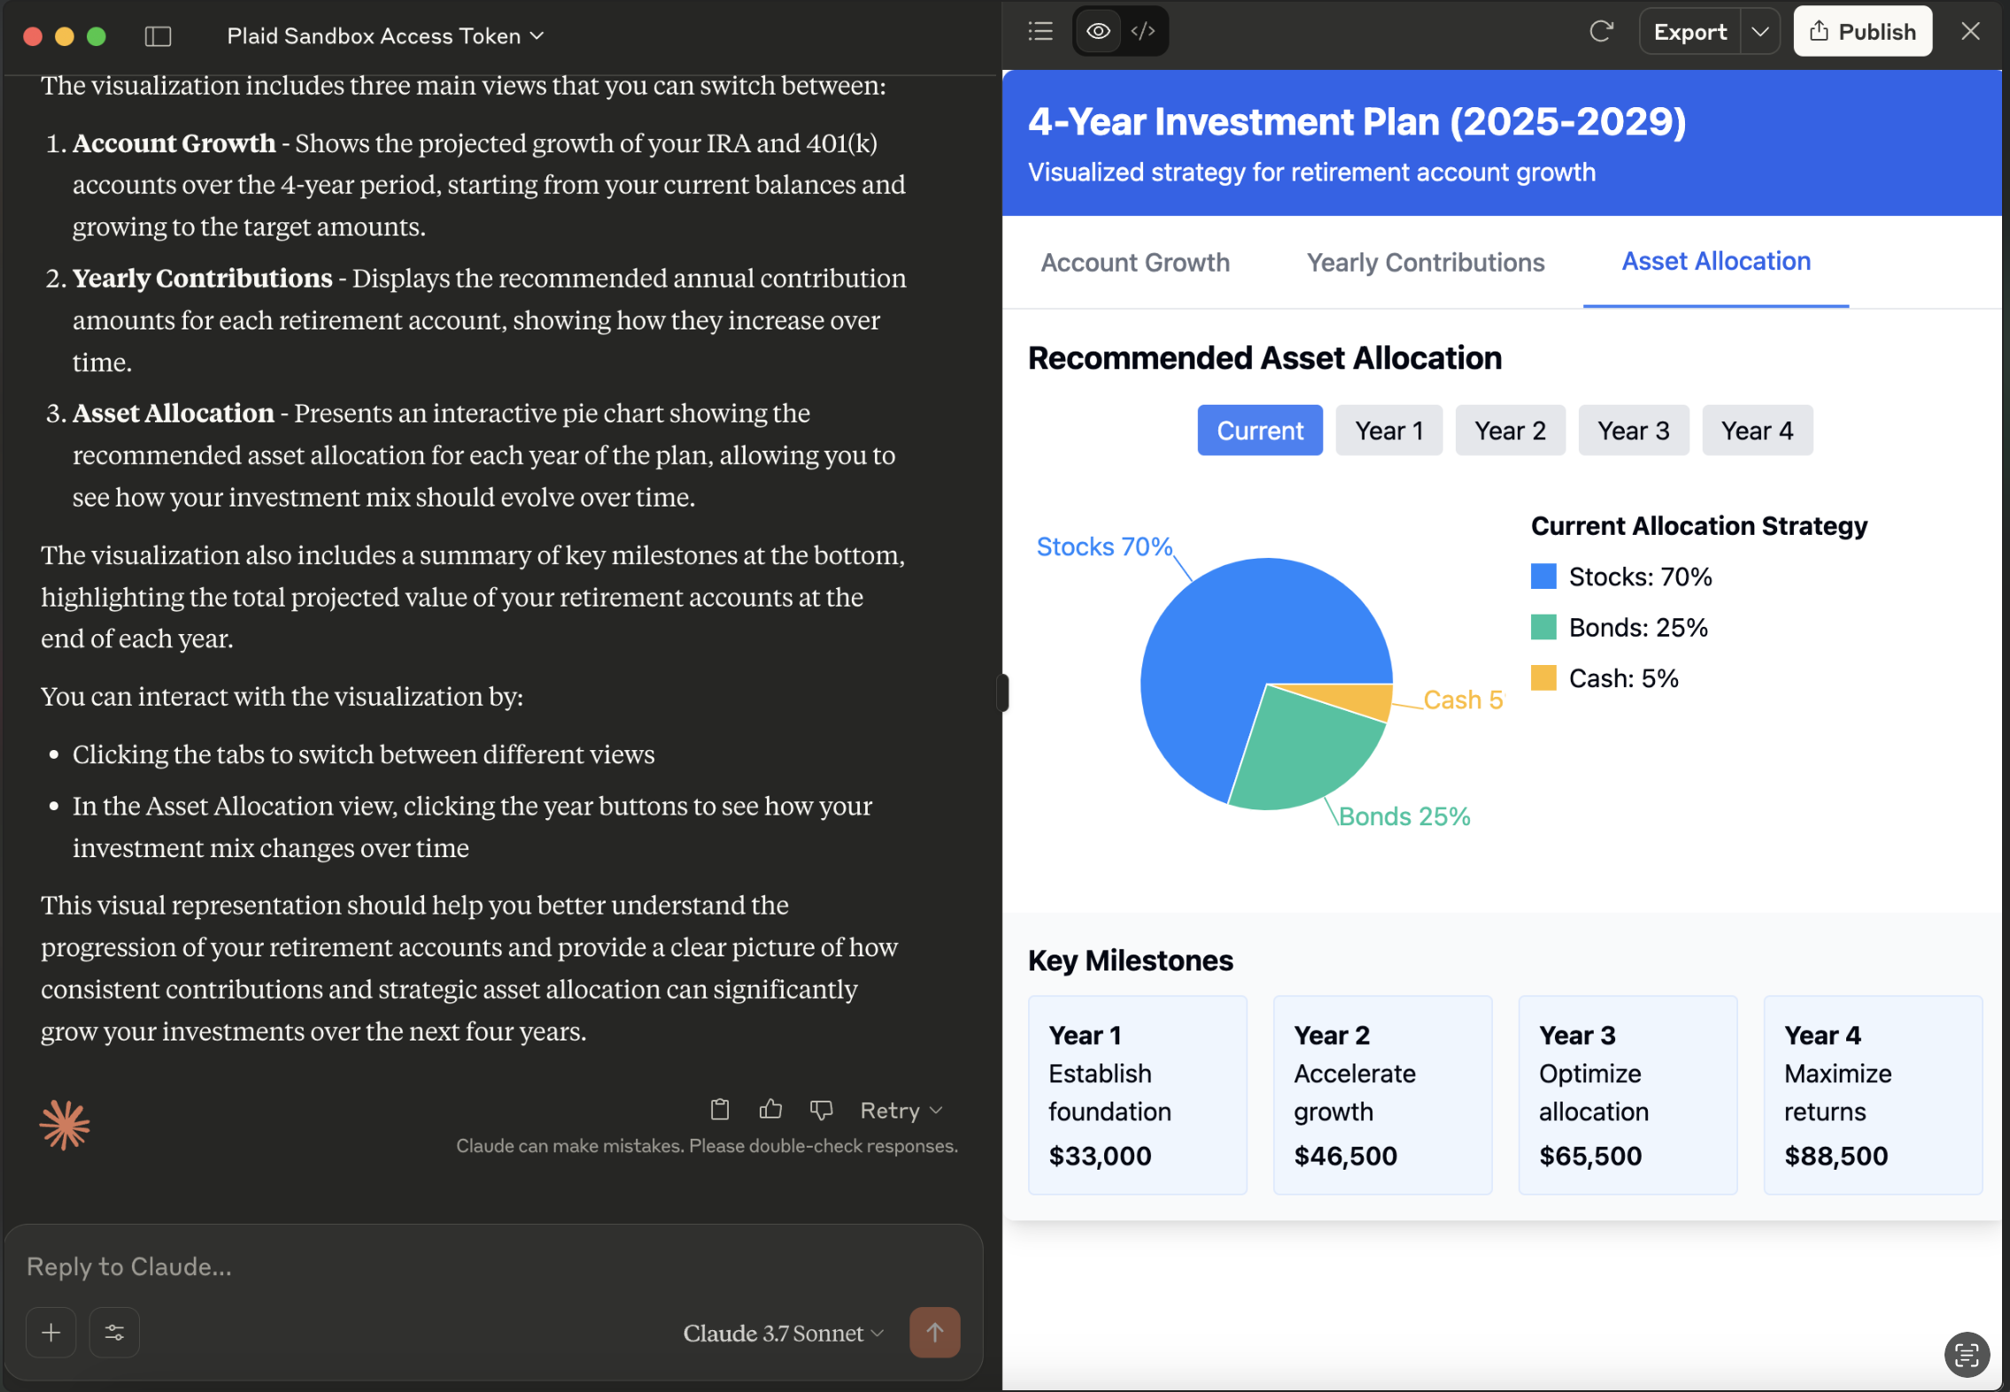Image resolution: width=2010 pixels, height=1392 pixels.
Task: Switch to code view toggle
Action: pyautogui.click(x=1143, y=32)
